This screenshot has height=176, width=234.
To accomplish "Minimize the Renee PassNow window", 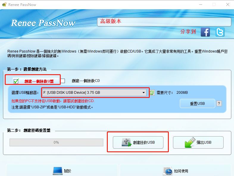I will pyautogui.click(x=201, y=5).
